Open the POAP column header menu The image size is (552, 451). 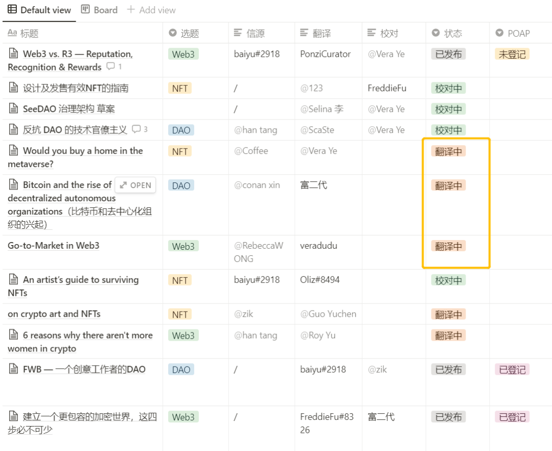point(521,33)
